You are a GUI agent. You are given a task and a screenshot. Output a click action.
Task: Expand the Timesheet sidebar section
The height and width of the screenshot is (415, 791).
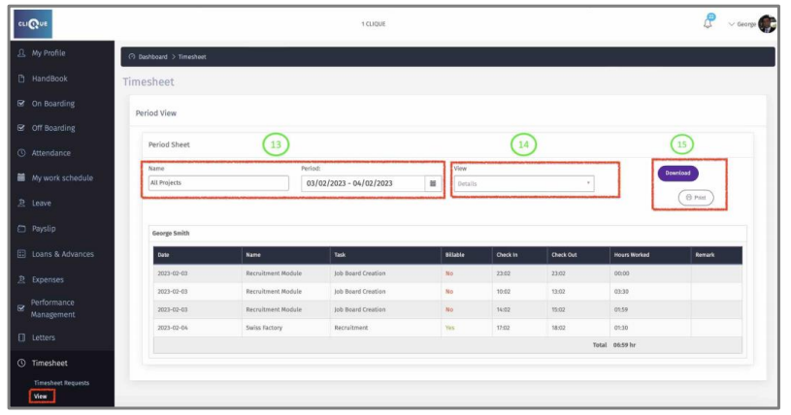[49, 364]
